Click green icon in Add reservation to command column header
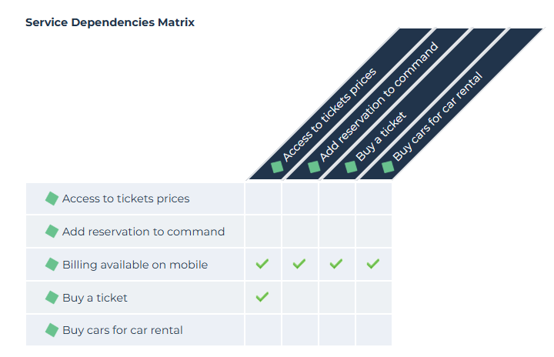 314,167
